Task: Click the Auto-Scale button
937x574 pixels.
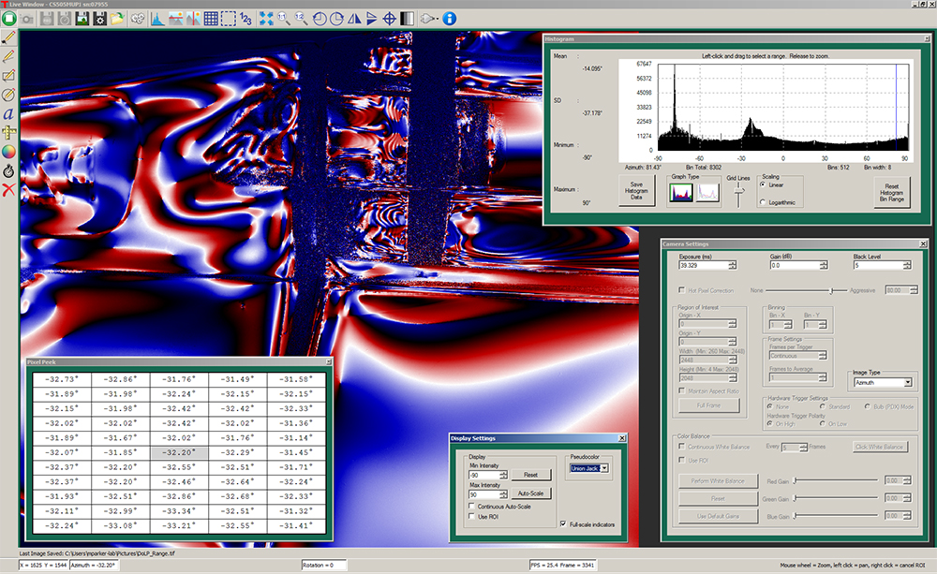Action: click(x=530, y=493)
